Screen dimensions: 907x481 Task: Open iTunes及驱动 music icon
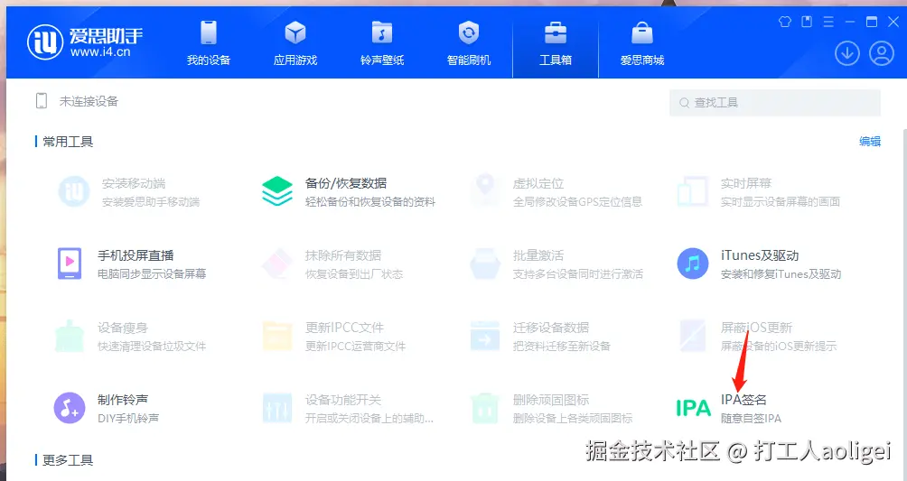693,264
